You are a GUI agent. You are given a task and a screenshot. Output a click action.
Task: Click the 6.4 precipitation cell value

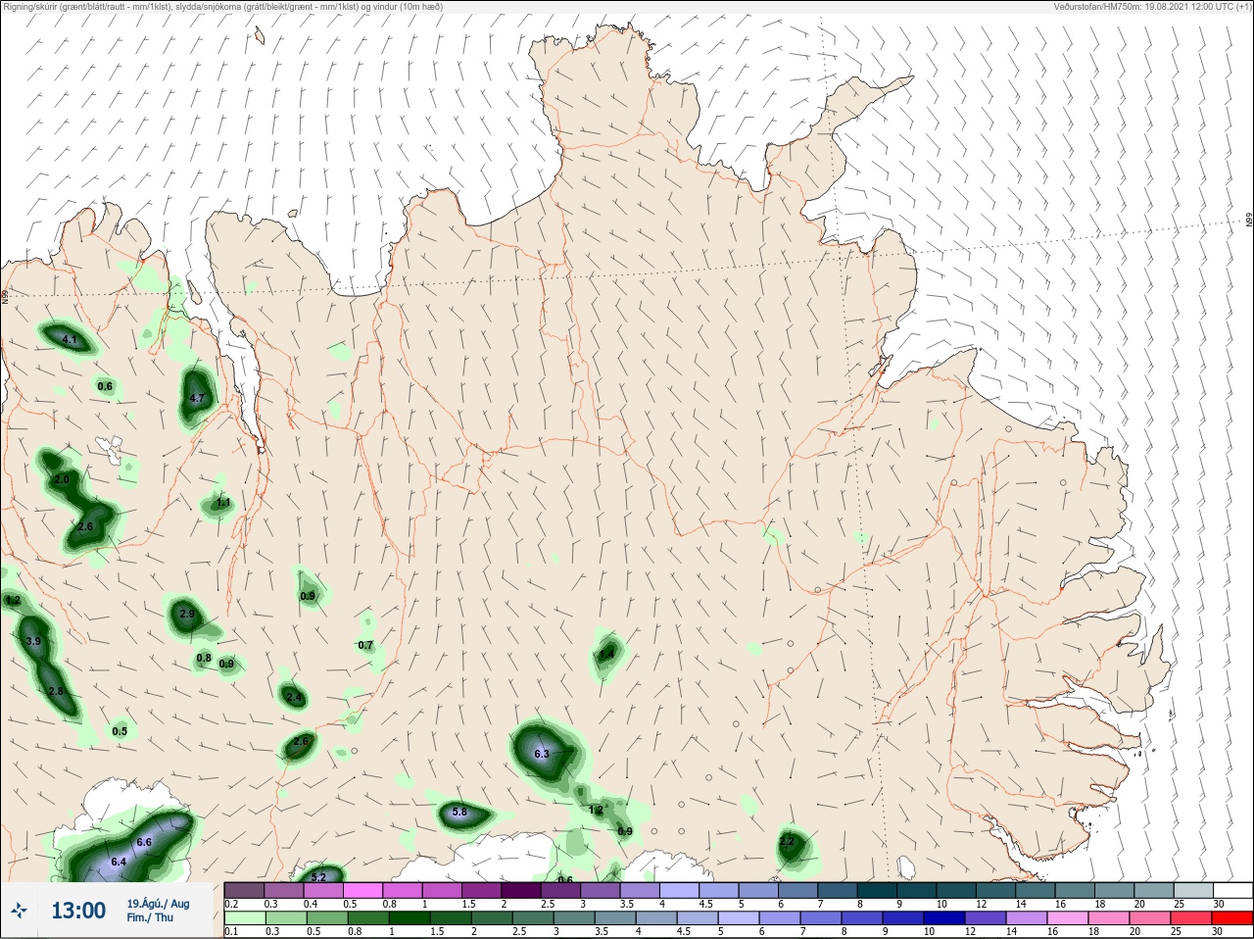120,862
